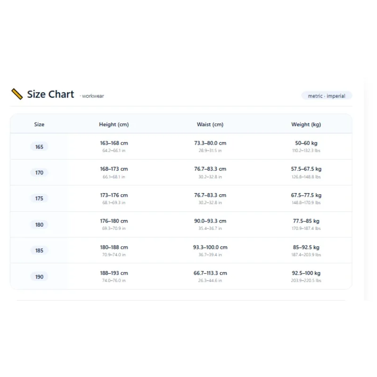Image resolution: width=377 pixels, height=377 pixels.
Task: Select the 92.5–100 kg weight cell
Action: [x=306, y=276]
